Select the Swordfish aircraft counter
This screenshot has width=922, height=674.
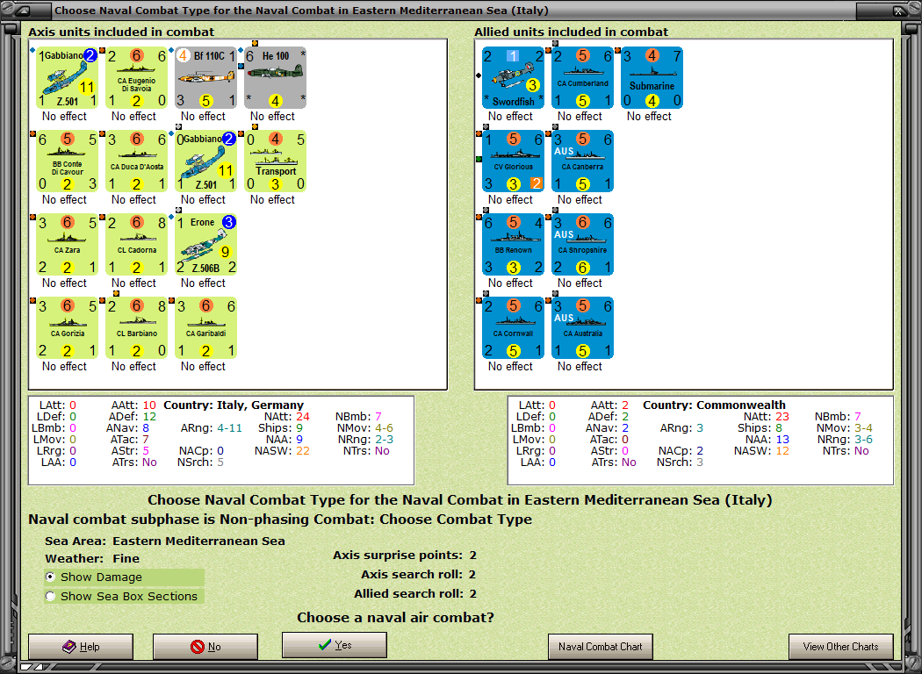(x=514, y=78)
